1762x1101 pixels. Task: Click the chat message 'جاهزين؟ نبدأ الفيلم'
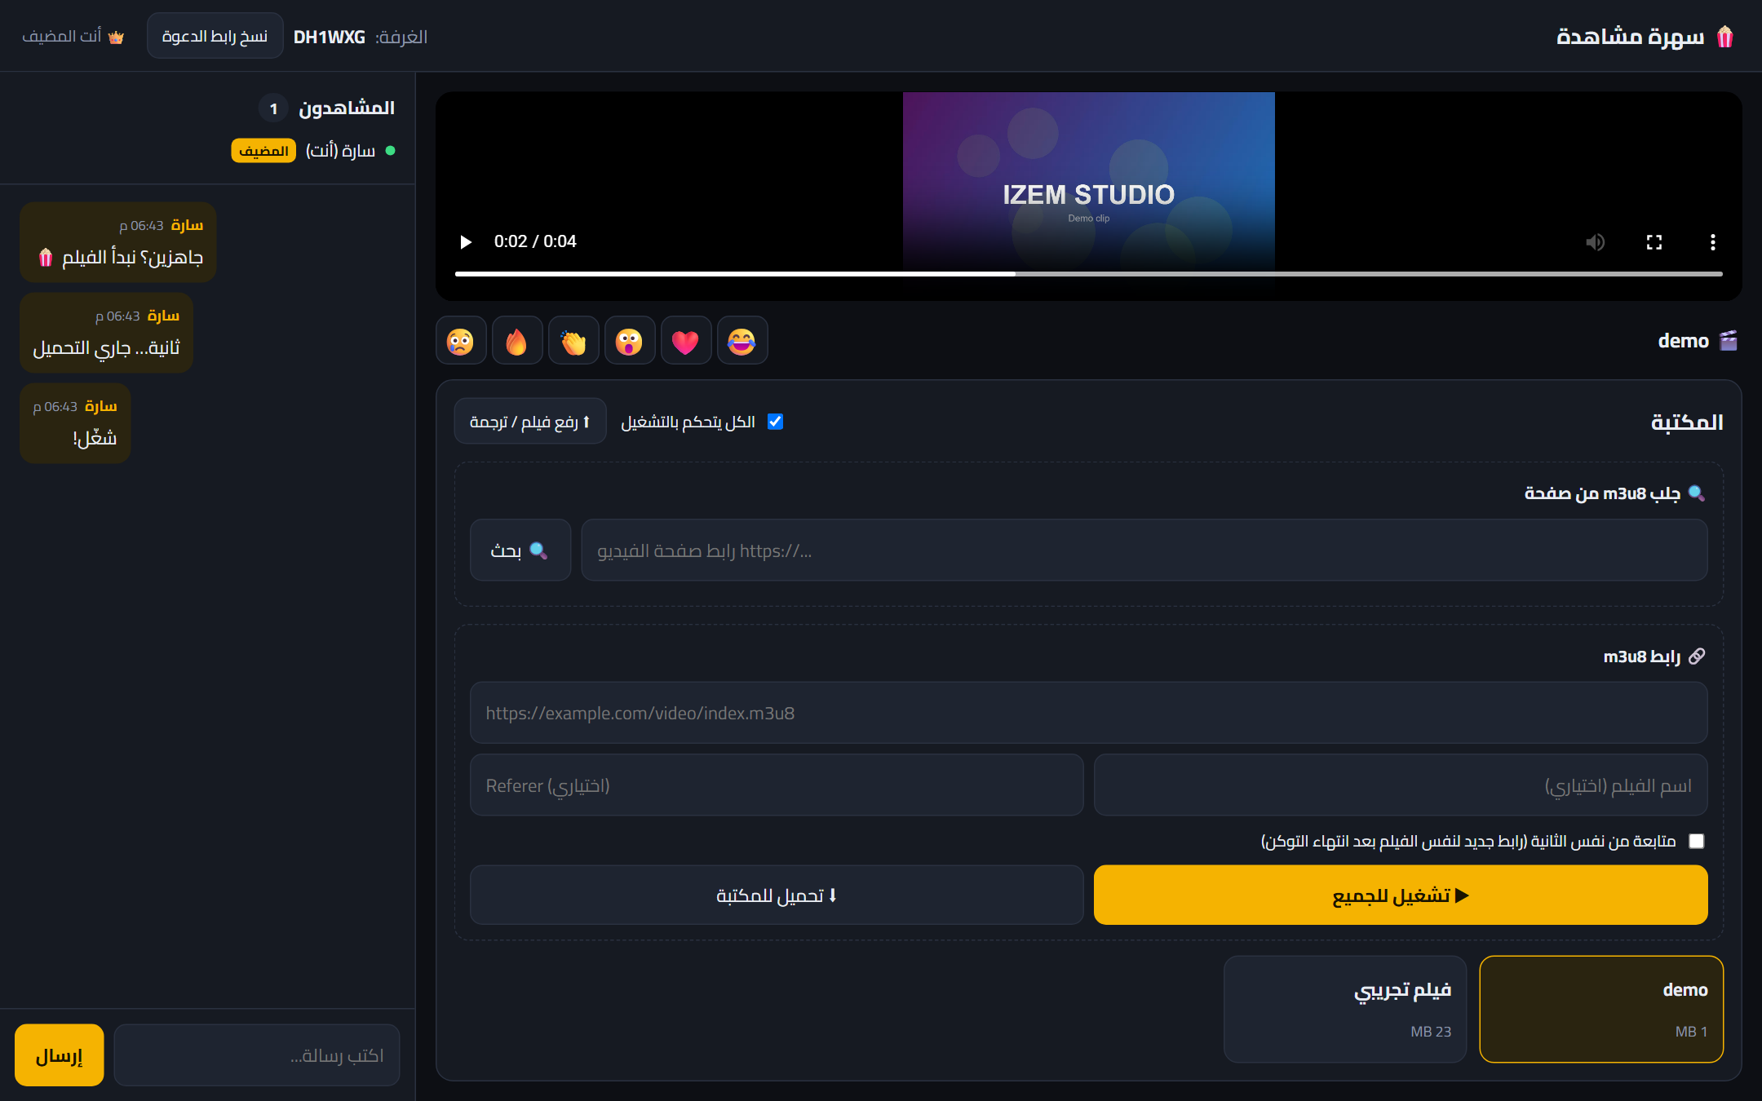117,242
